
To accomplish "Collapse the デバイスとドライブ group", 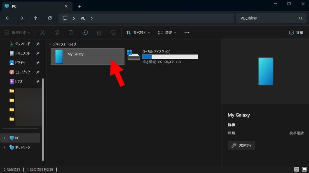I will (x=50, y=44).
